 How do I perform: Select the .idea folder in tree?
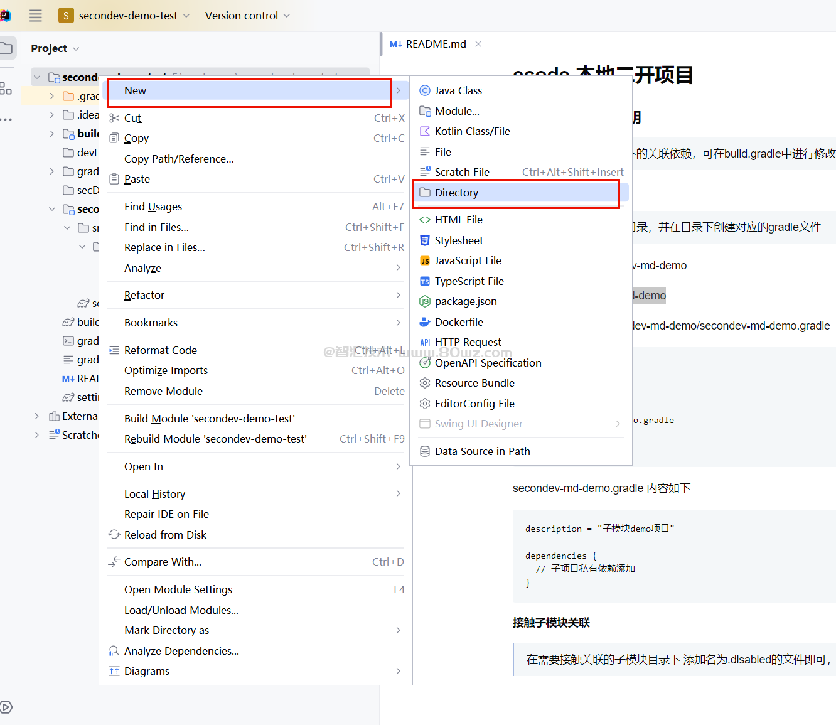87,115
